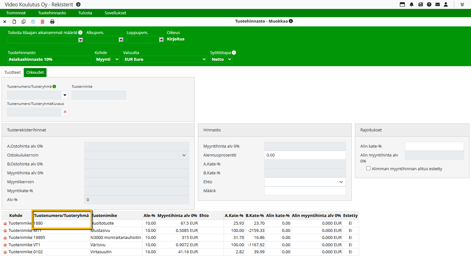
Task: Open messages with the envelope icon
Action: pyautogui.click(x=438, y=4)
